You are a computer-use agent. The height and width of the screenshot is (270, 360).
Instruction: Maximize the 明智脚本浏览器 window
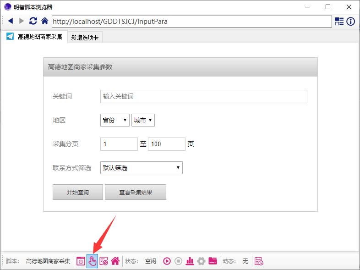click(328, 7)
